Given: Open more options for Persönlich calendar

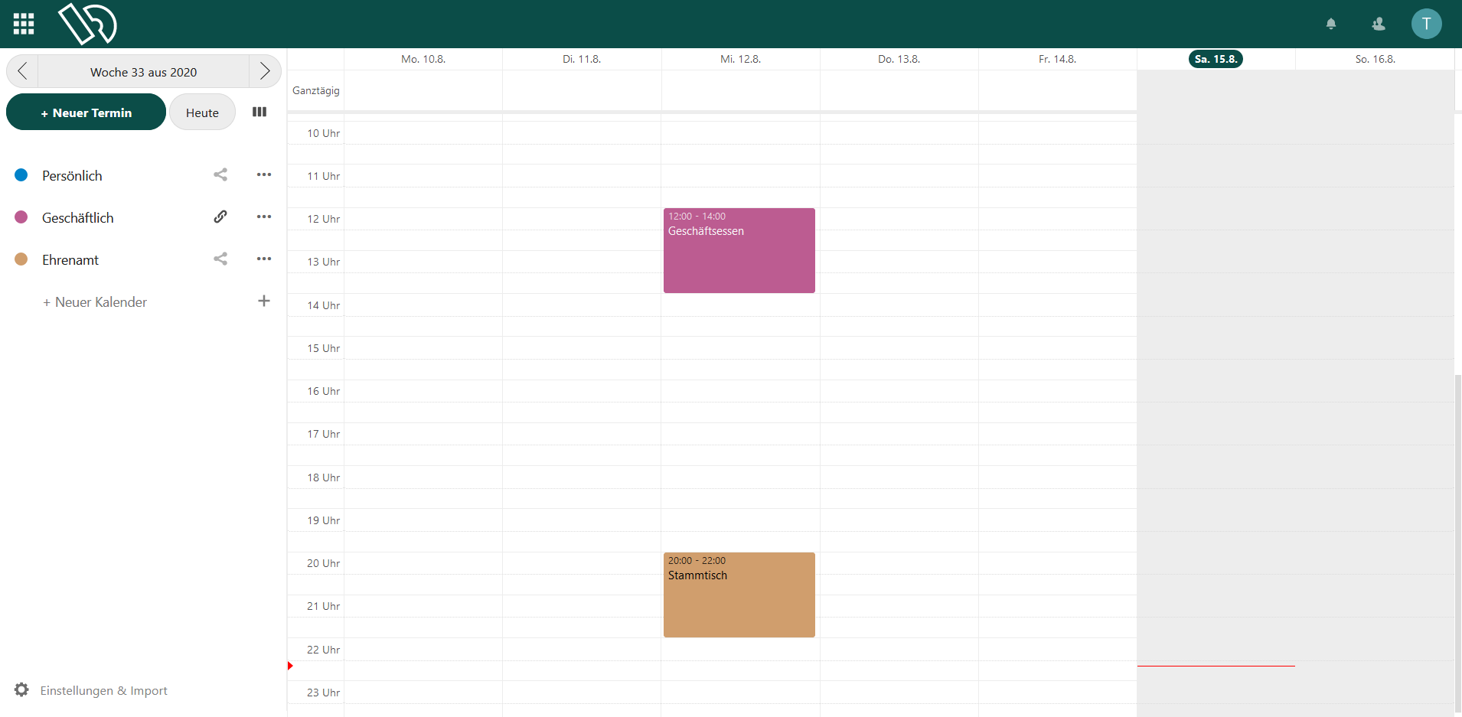Looking at the screenshot, I should (x=264, y=174).
